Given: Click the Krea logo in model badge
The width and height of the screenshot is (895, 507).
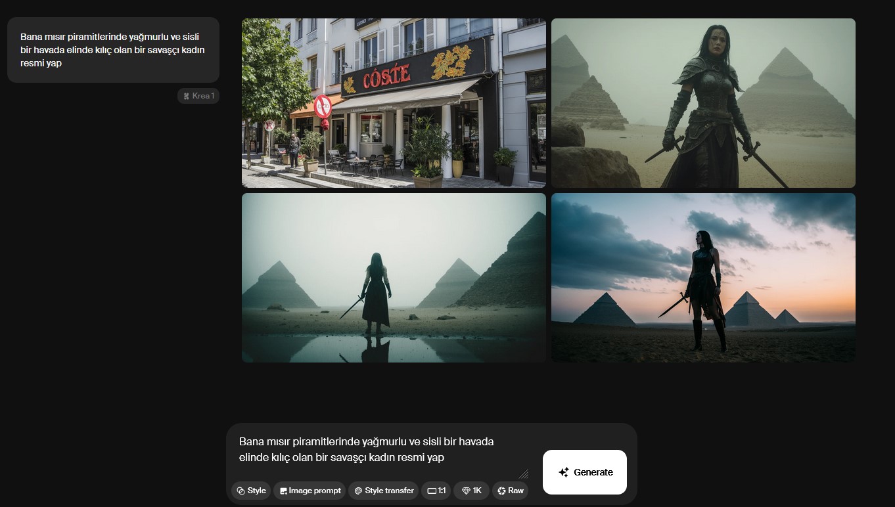Looking at the screenshot, I should pos(186,96).
